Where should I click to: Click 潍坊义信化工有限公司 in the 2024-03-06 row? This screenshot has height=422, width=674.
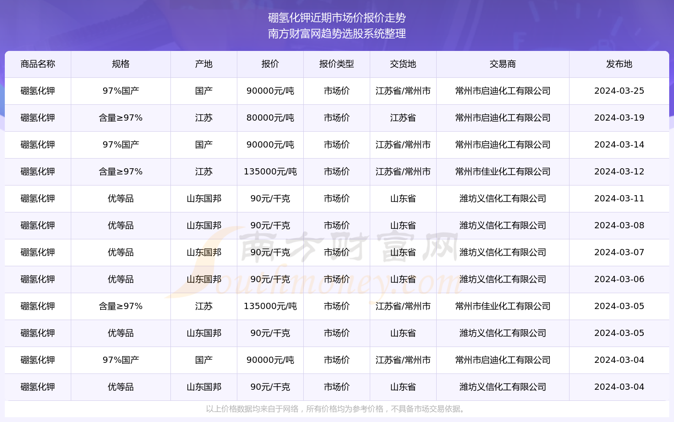[503, 279]
